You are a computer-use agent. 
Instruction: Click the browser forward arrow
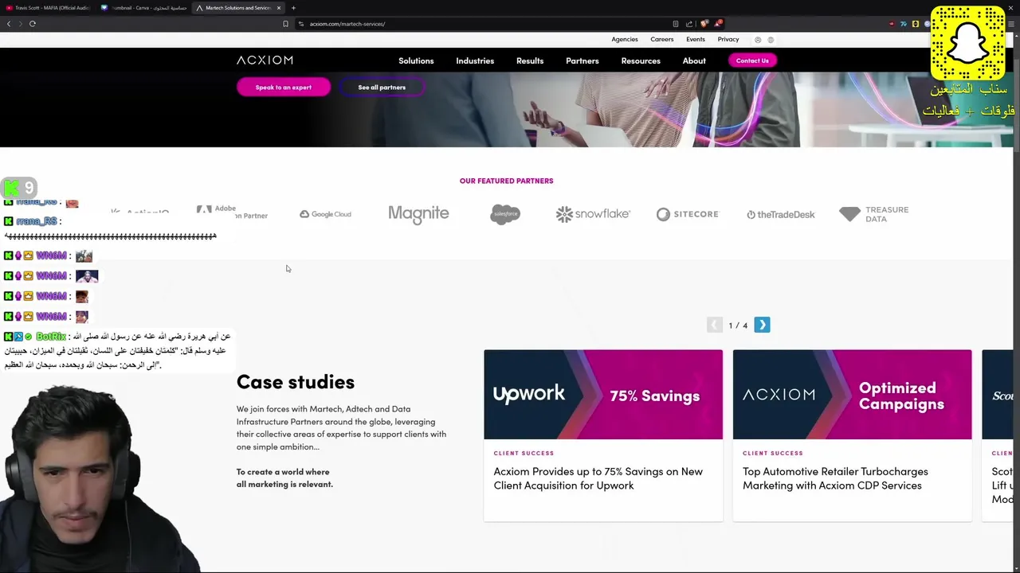click(20, 24)
